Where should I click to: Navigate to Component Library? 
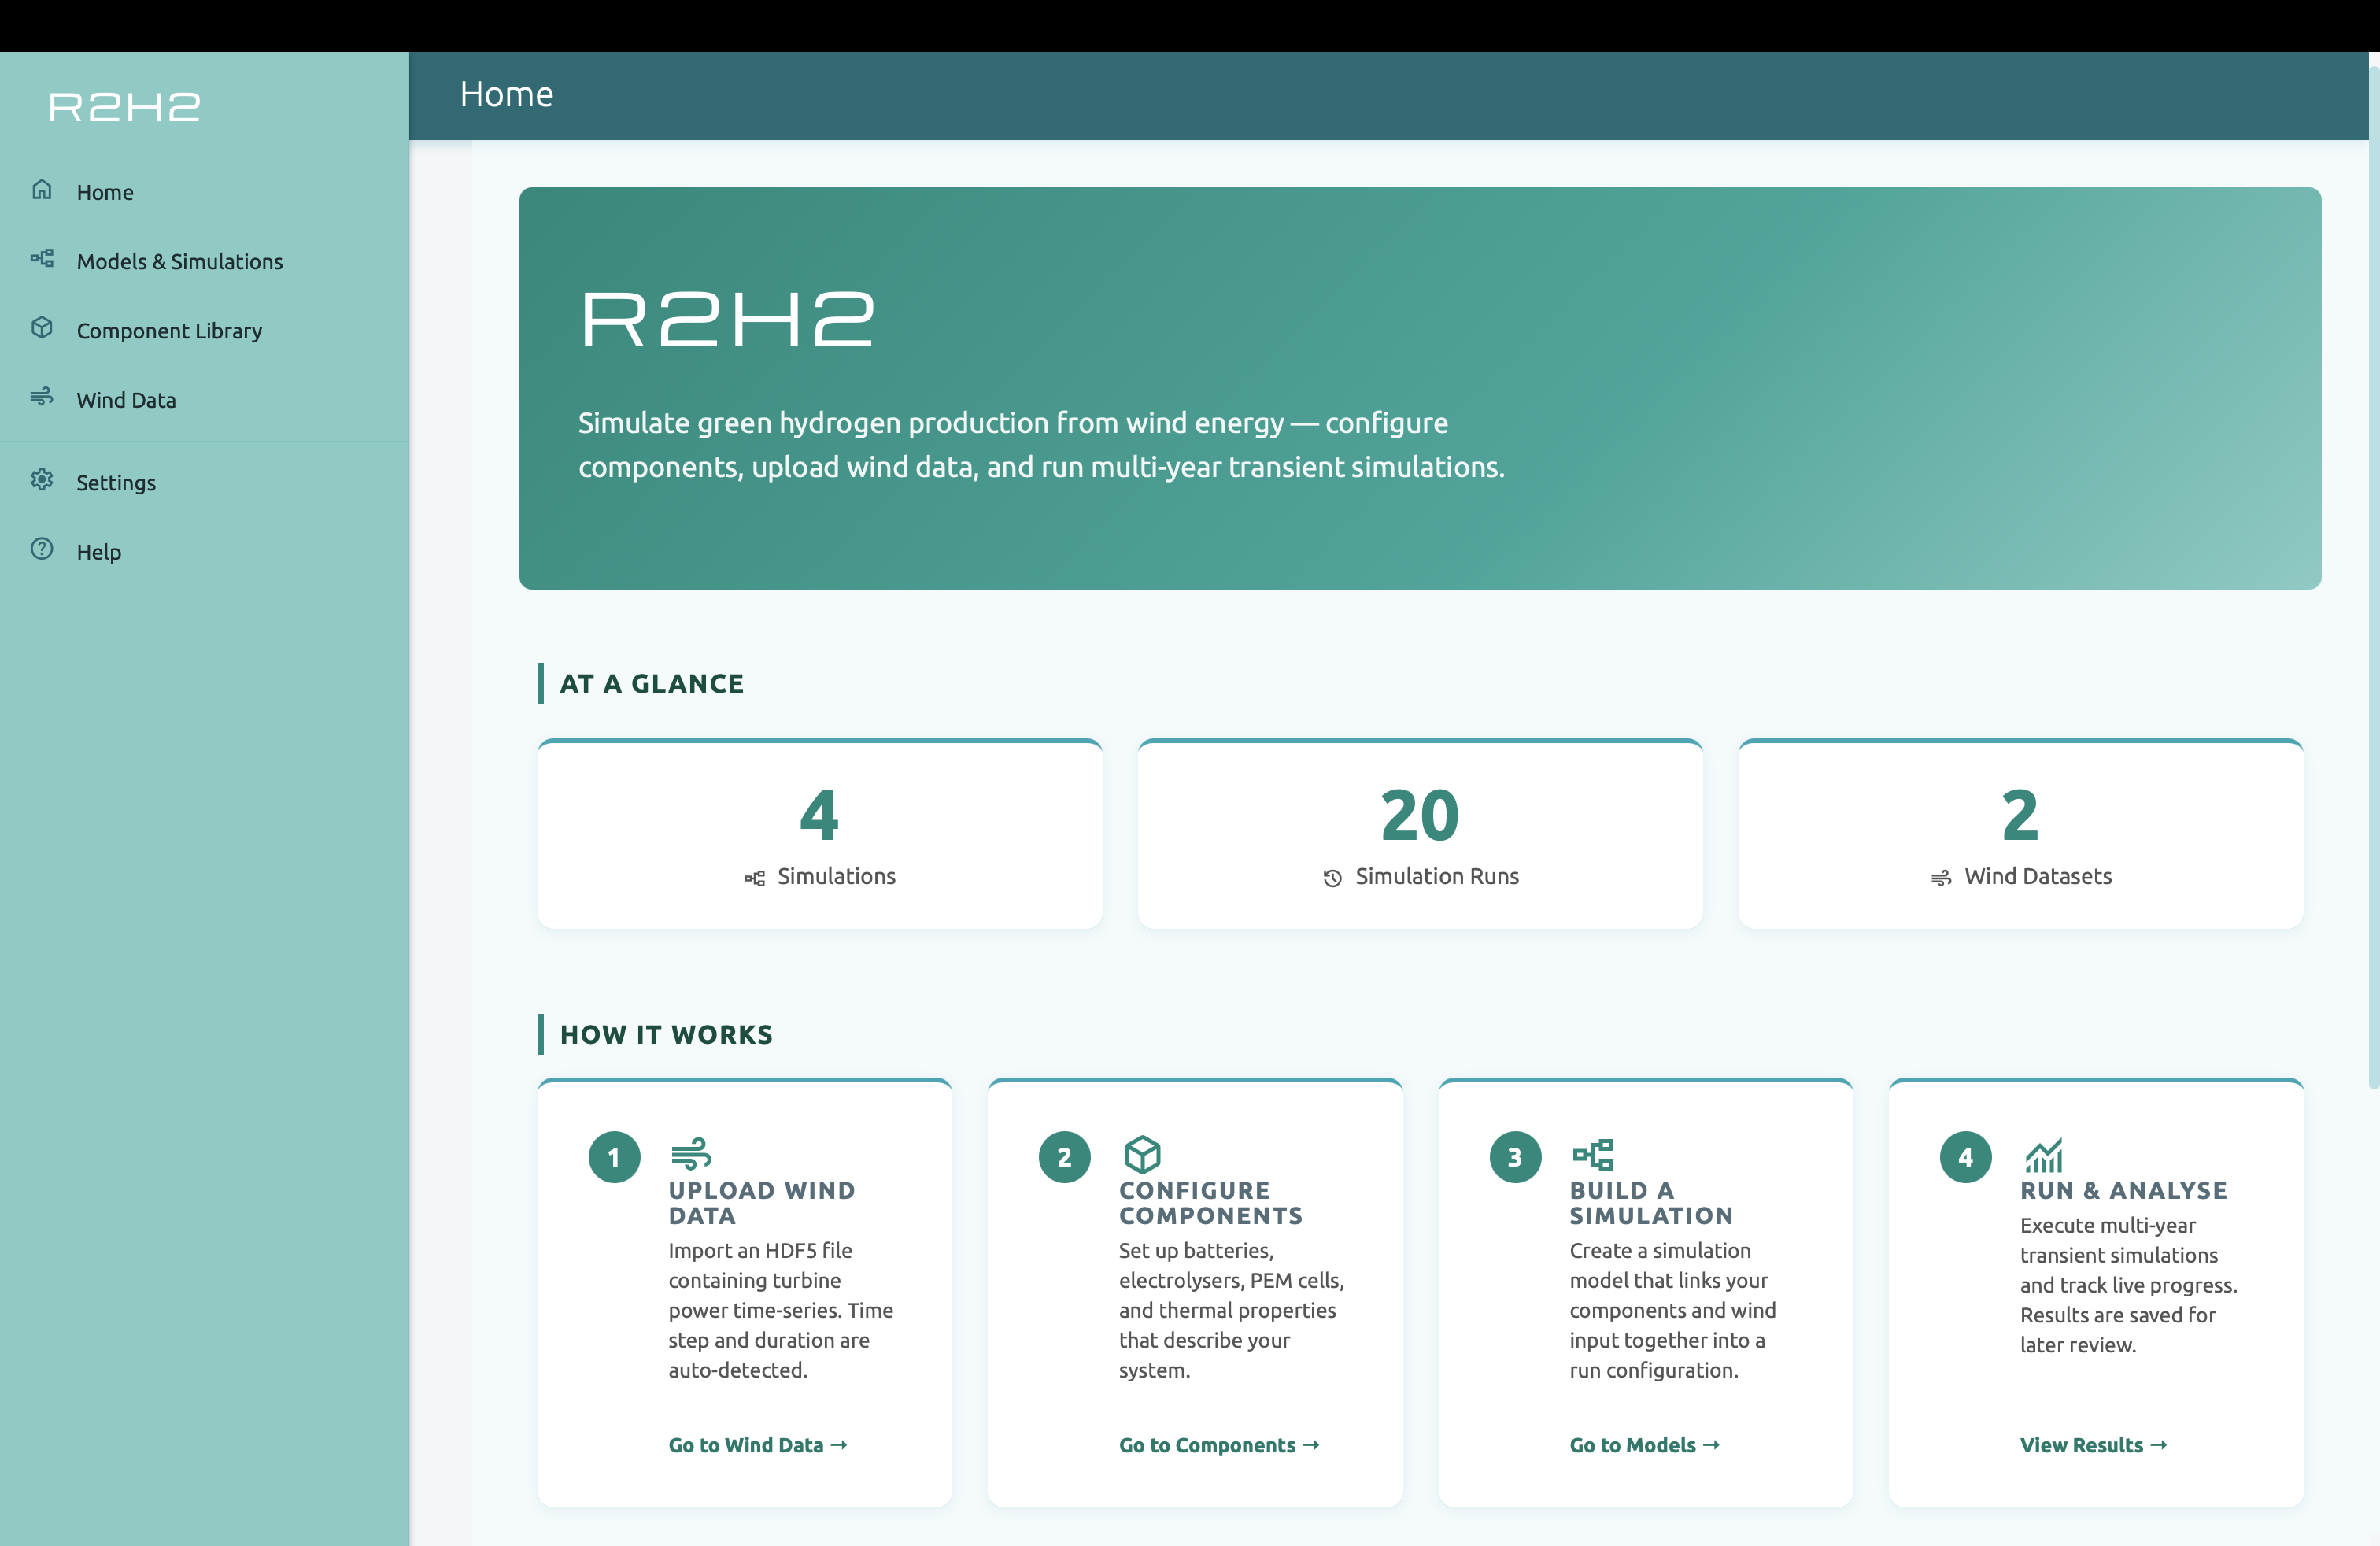coord(204,330)
